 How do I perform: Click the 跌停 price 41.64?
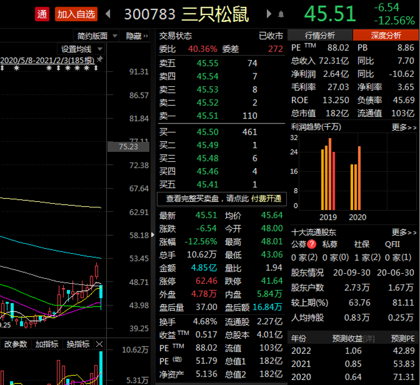tap(272, 280)
